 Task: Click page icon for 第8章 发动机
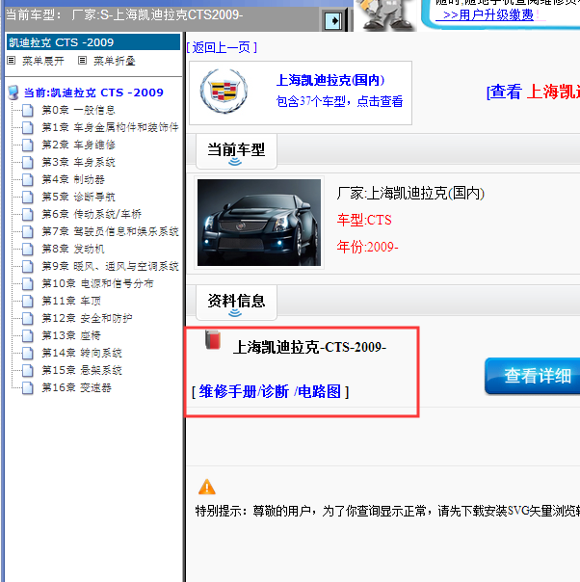pyautogui.click(x=28, y=249)
